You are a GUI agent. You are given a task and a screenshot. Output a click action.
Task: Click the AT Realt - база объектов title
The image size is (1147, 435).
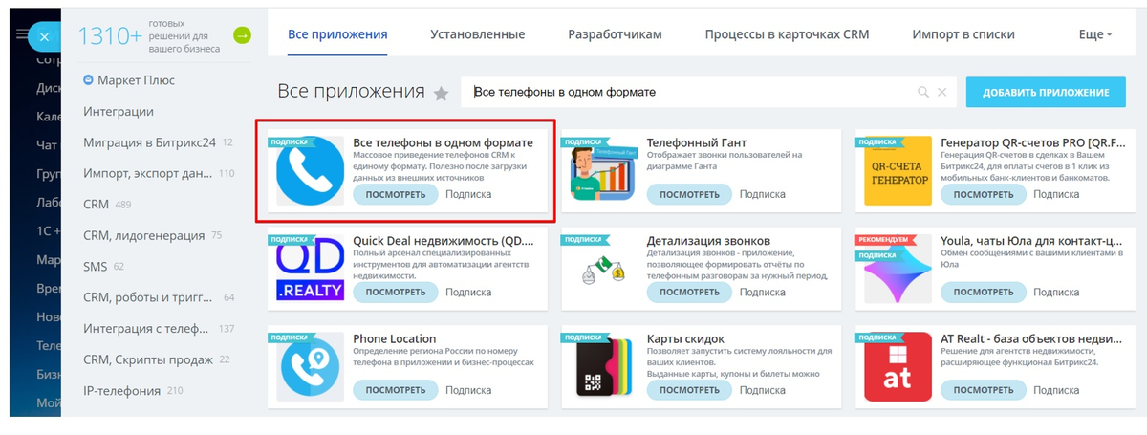click(1030, 338)
